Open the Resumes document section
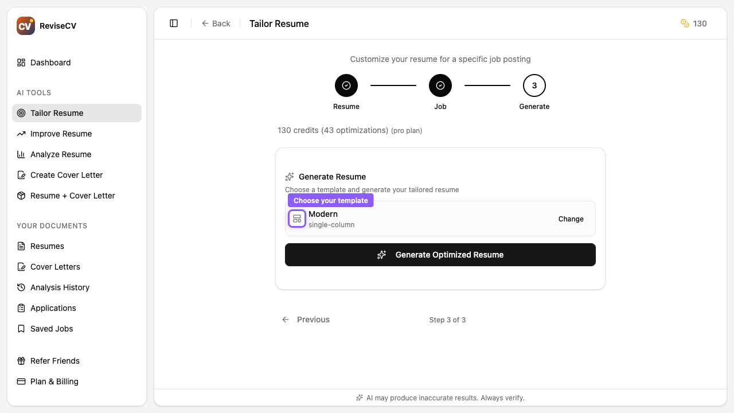 pyautogui.click(x=46, y=246)
